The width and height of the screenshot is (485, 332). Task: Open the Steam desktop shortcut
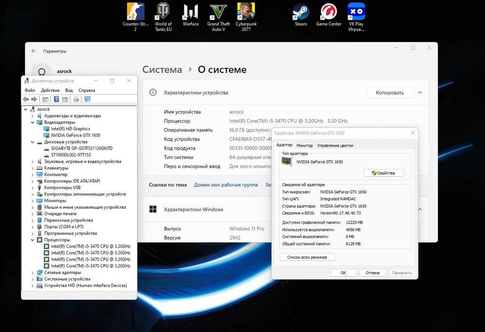pos(301,15)
